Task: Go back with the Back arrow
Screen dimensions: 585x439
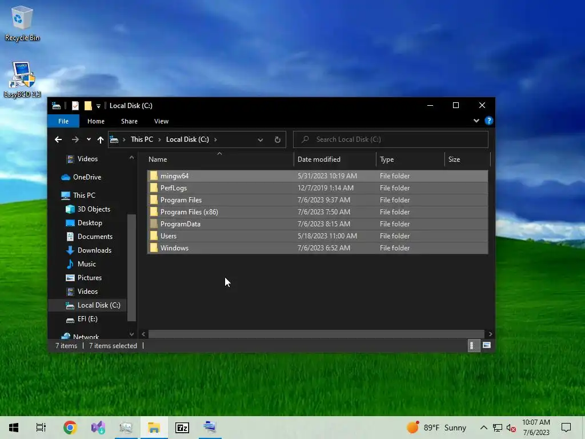Action: tap(58, 139)
